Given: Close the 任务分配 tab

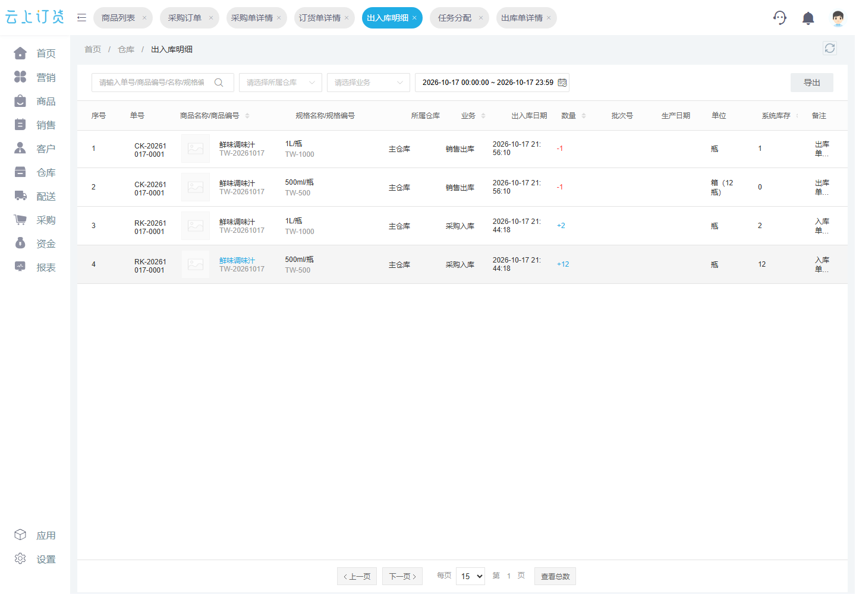Looking at the screenshot, I should (x=481, y=18).
